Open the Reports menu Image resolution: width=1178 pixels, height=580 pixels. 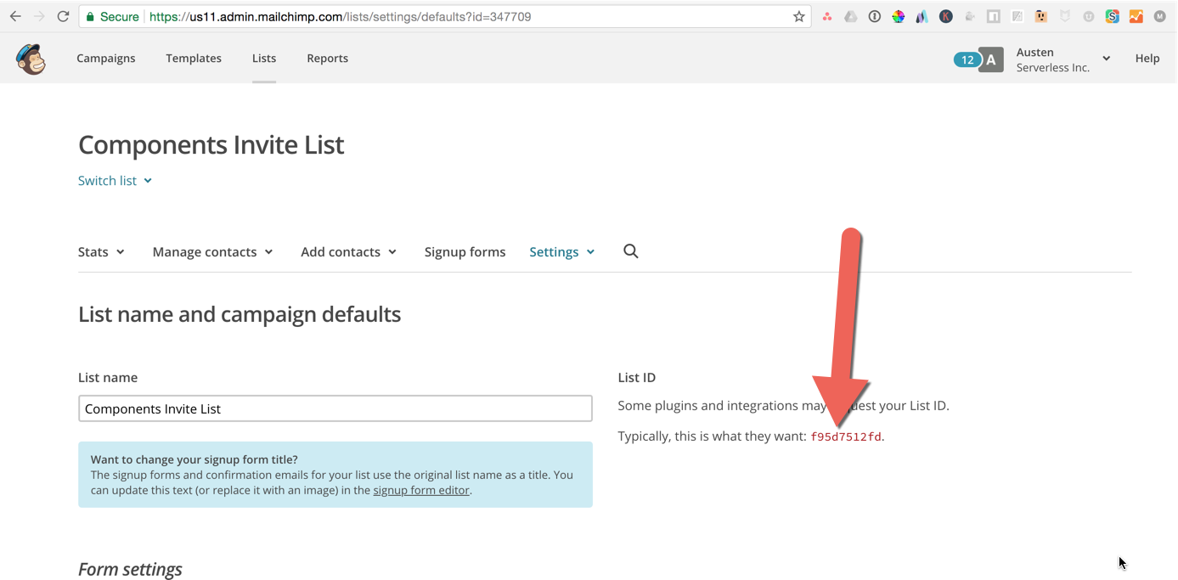328,59
